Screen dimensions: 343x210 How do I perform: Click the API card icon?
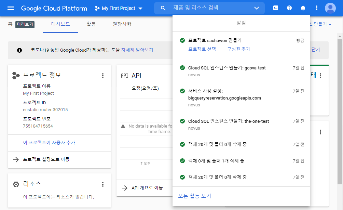point(125,76)
